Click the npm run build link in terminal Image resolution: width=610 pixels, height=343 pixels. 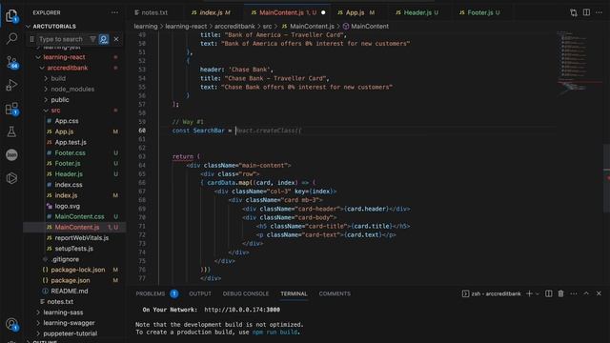coord(275,333)
